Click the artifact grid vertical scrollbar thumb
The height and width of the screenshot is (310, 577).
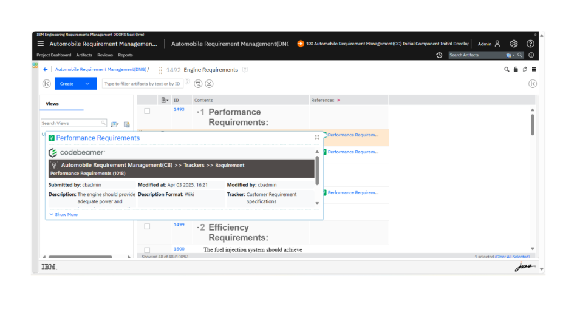533,124
